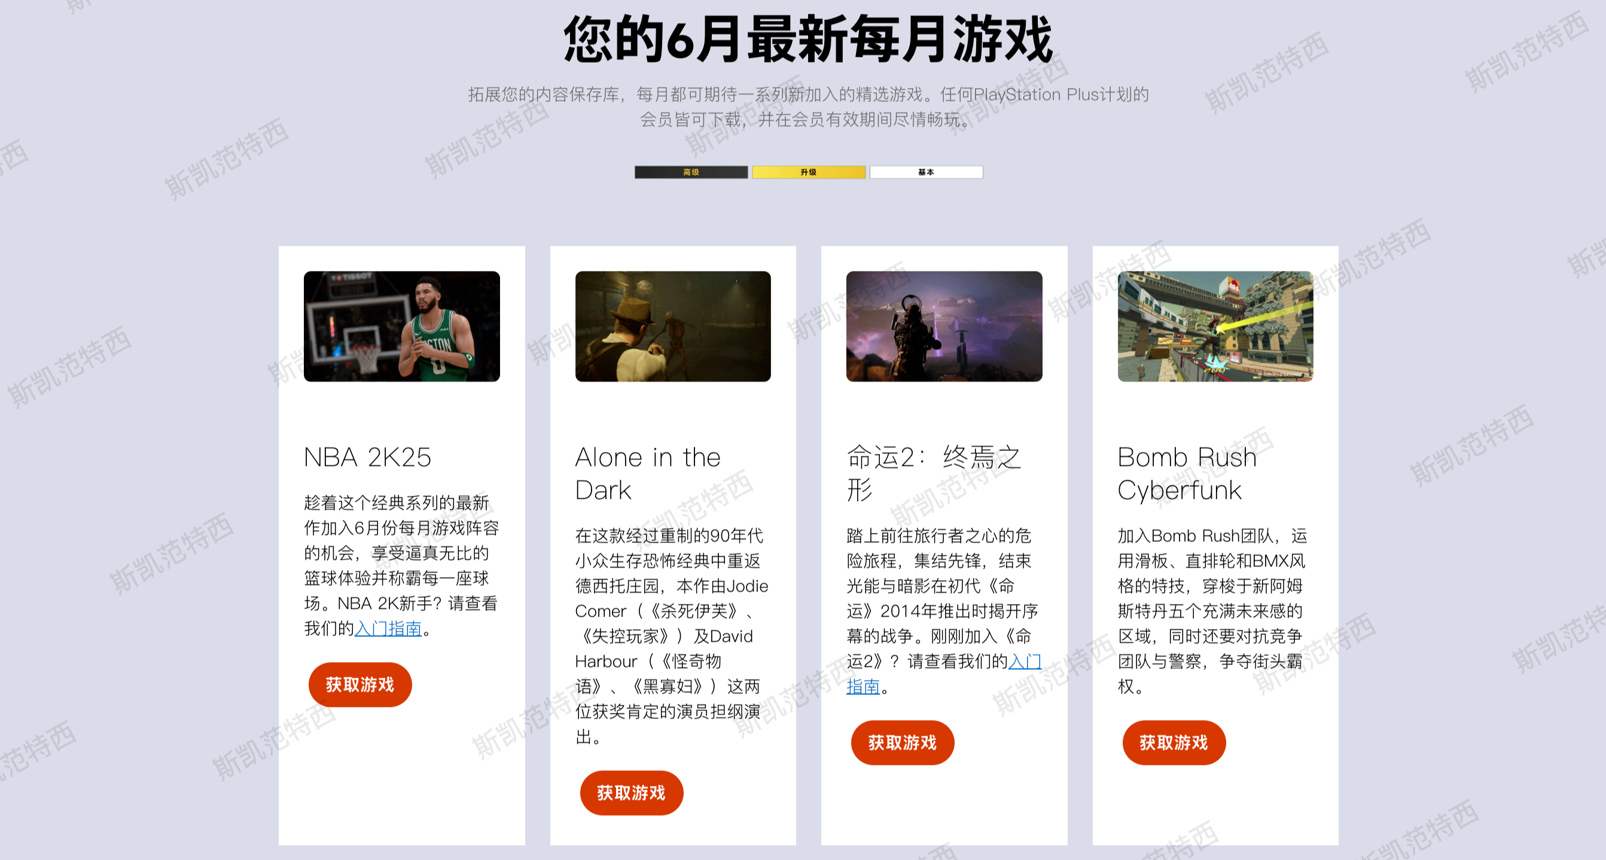
Task: Open 入门指南 link in 命运2 card
Action: pyautogui.click(x=1025, y=661)
